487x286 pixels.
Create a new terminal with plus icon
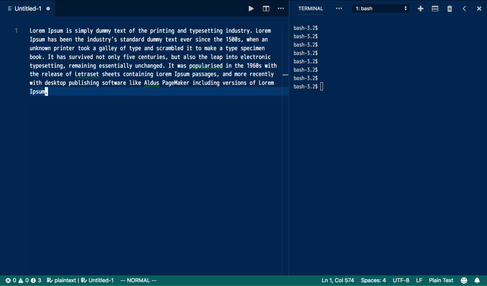(420, 9)
